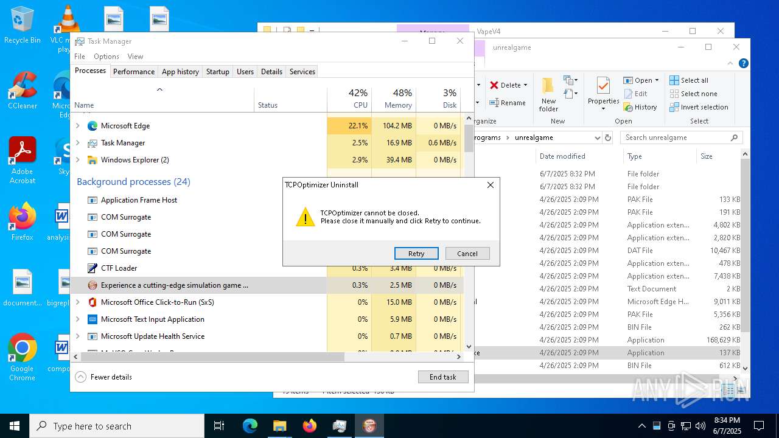This screenshot has height=438, width=779.
Task: Expand the Task Manager process row
Action: [x=77, y=143]
